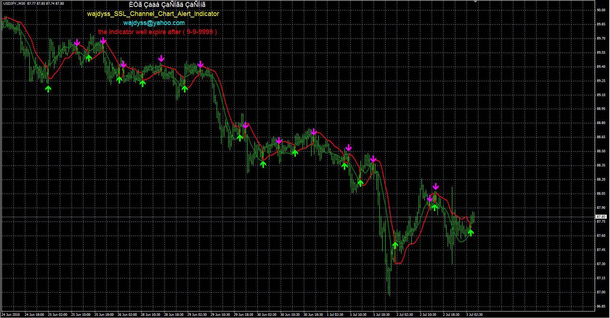Screen dimensions: 610x318
Task: Click the wajdyss_SSL_Channel_Chart_Alert_Indicator title text
Action: click(x=153, y=14)
